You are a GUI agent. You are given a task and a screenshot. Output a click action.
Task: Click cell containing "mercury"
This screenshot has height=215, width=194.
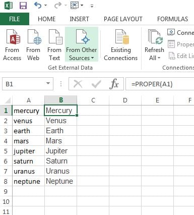29,111
